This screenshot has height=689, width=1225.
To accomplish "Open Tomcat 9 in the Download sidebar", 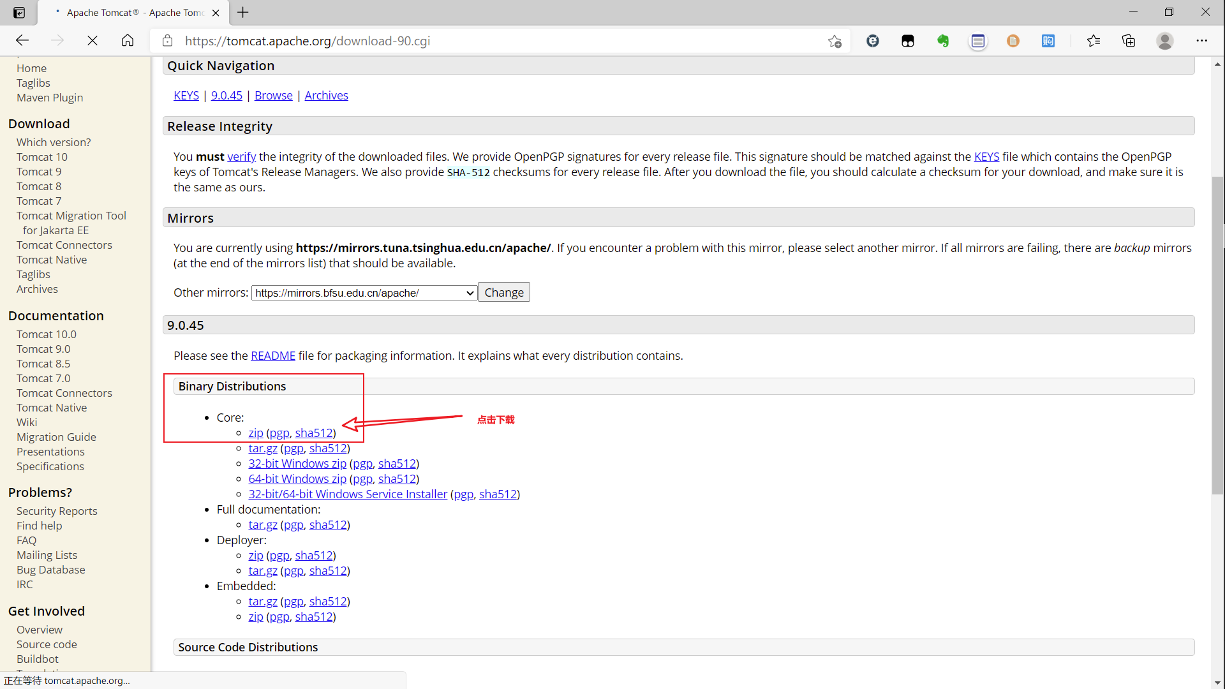I will (39, 172).
